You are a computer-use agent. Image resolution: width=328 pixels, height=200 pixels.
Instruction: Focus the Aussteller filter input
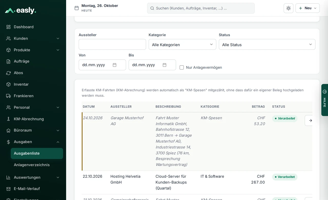point(112,44)
